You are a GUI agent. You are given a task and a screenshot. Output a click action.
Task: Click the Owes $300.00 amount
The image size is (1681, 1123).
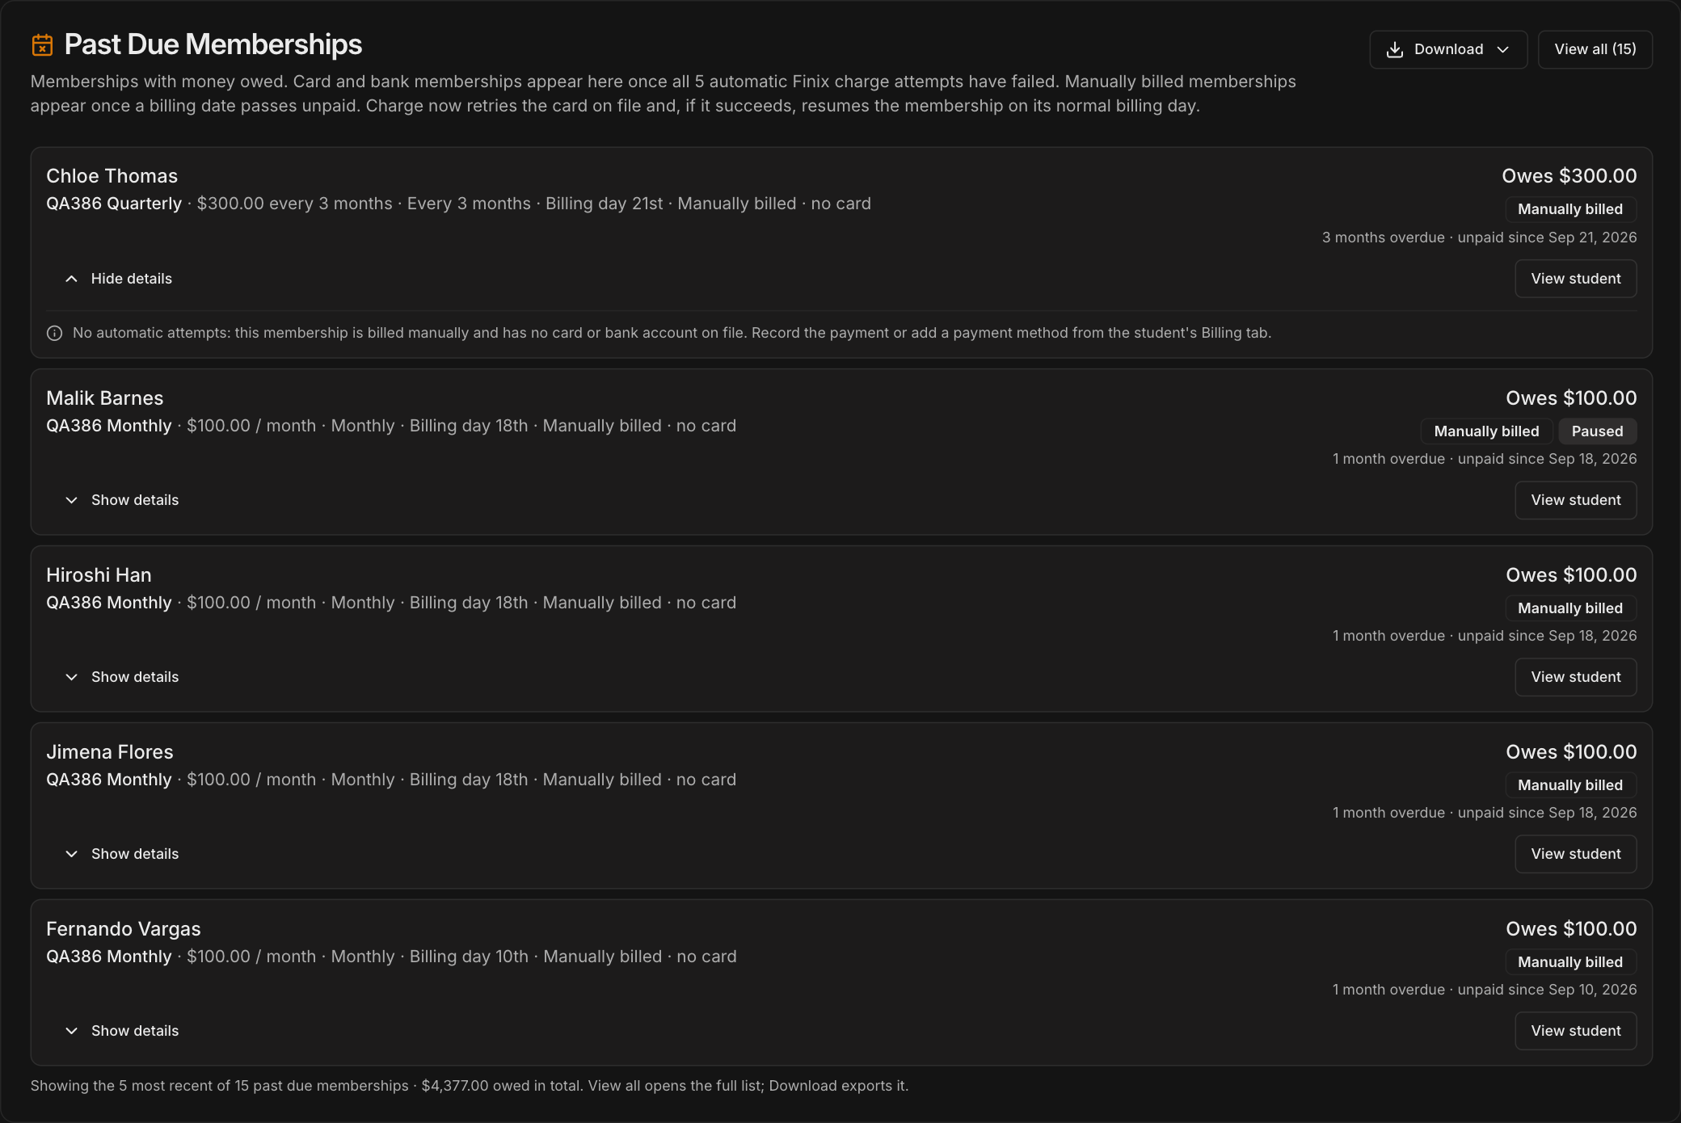point(1569,176)
